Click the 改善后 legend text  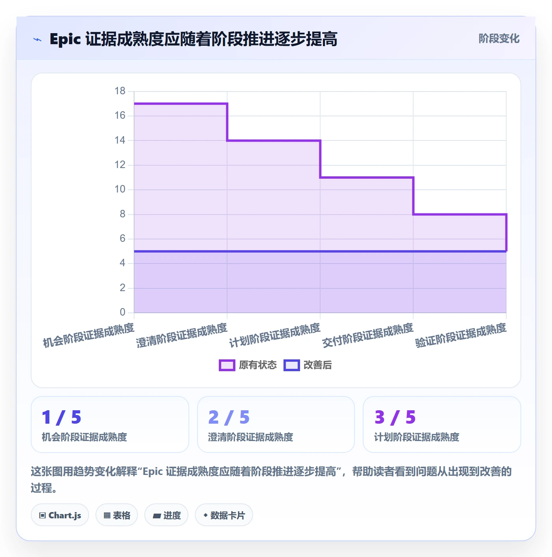317,365
